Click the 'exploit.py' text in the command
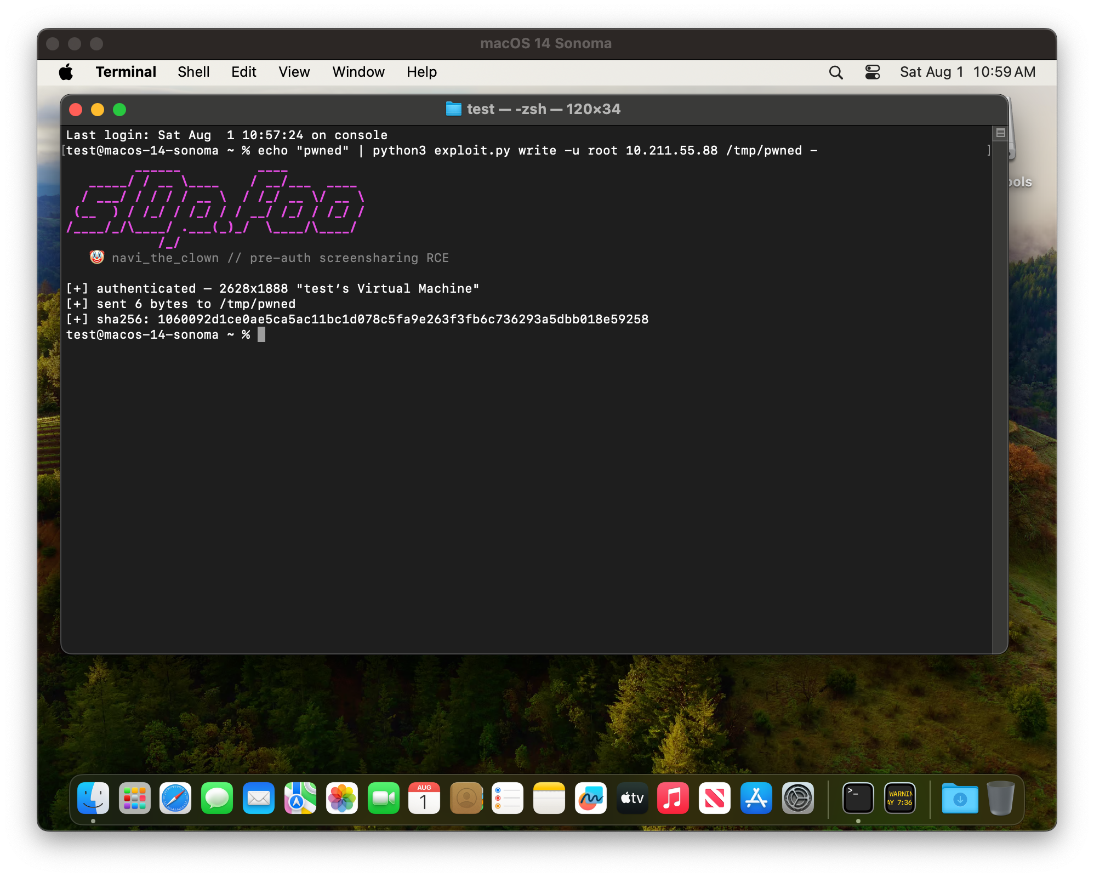The height and width of the screenshot is (877, 1094). point(472,151)
